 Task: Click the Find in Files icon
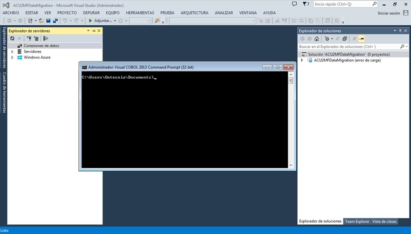[x=157, y=21]
